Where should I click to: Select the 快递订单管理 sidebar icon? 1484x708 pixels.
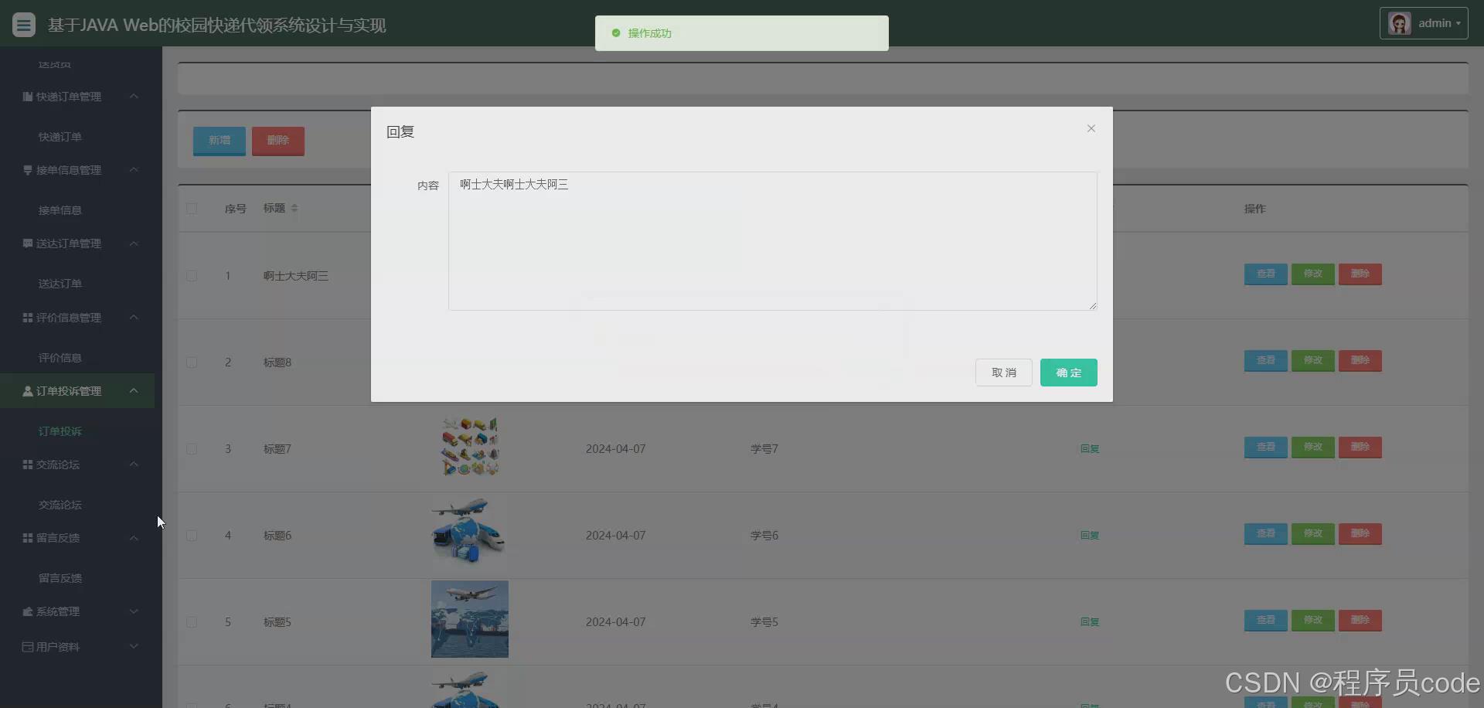26,97
